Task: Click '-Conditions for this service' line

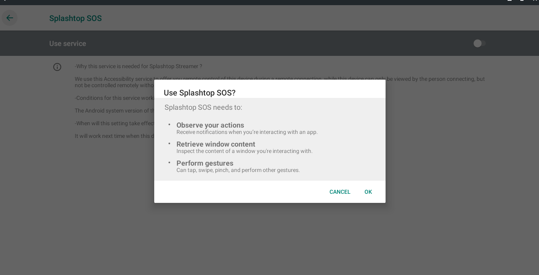Action: 114,98
